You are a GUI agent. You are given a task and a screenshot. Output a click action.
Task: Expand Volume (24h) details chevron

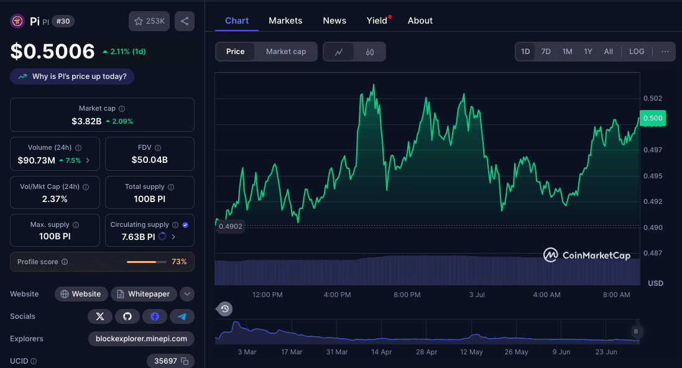click(88, 160)
